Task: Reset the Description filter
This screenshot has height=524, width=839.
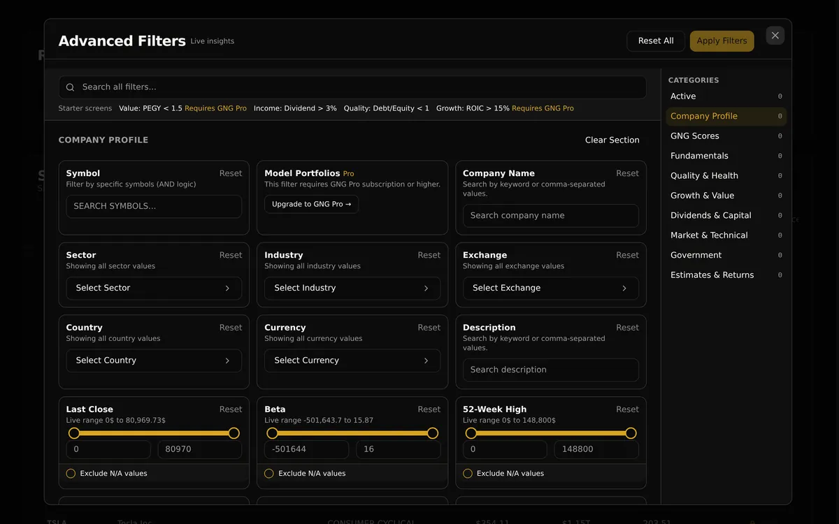Action: (x=627, y=328)
